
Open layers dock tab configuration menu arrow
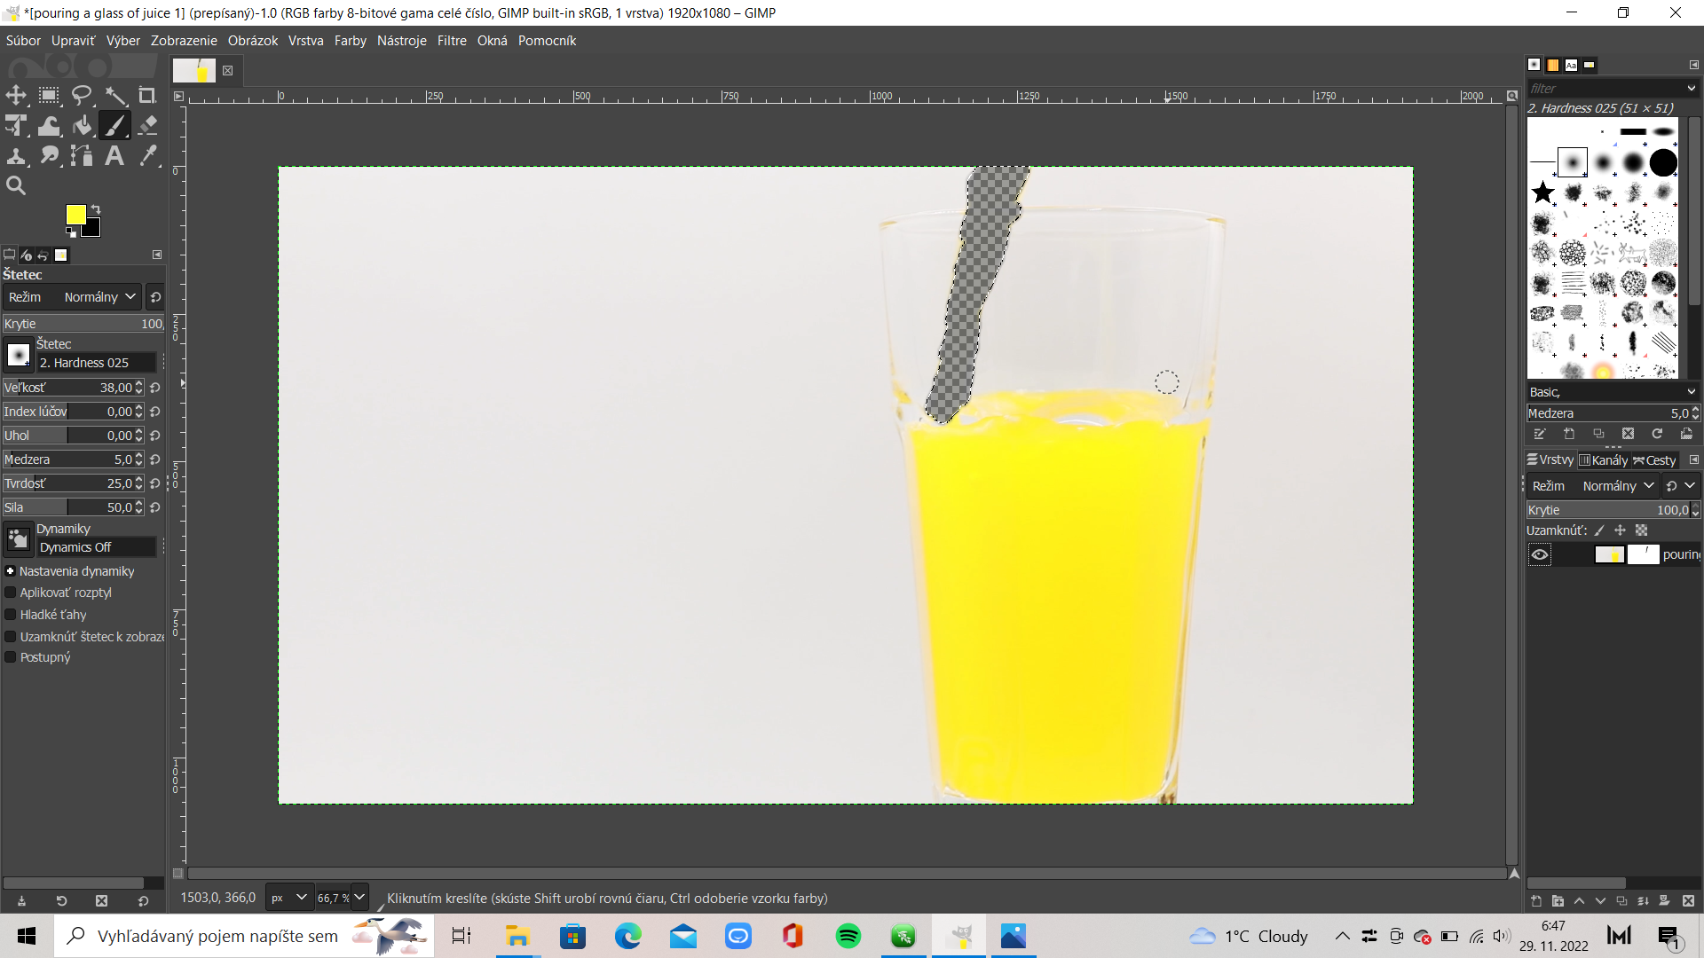pos(1693,460)
